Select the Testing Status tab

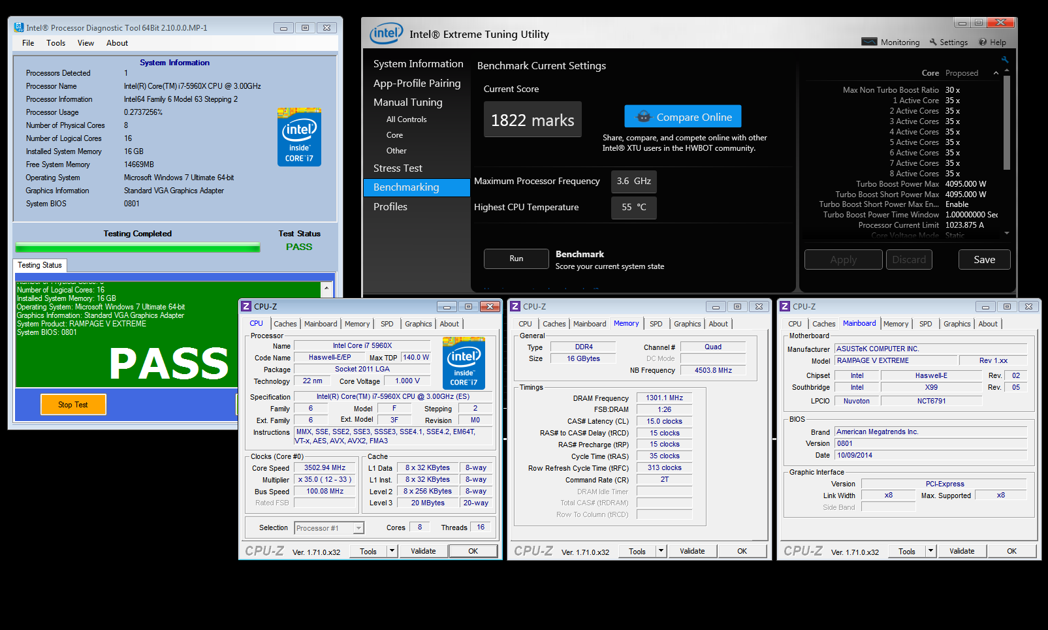coord(40,265)
